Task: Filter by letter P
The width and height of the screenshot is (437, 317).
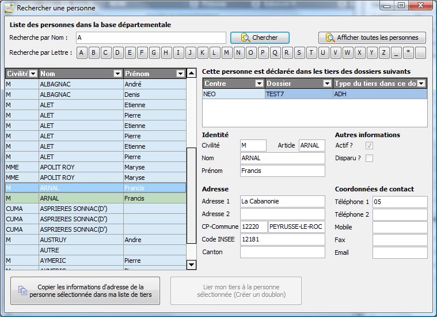Action: click(263, 53)
